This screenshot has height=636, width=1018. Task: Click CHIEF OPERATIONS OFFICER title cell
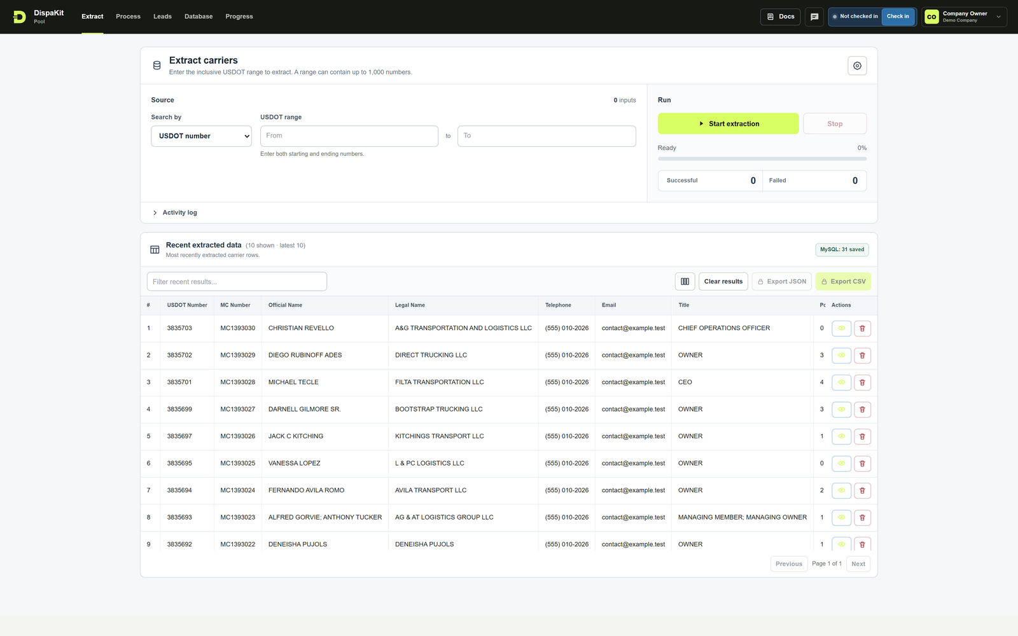724,328
